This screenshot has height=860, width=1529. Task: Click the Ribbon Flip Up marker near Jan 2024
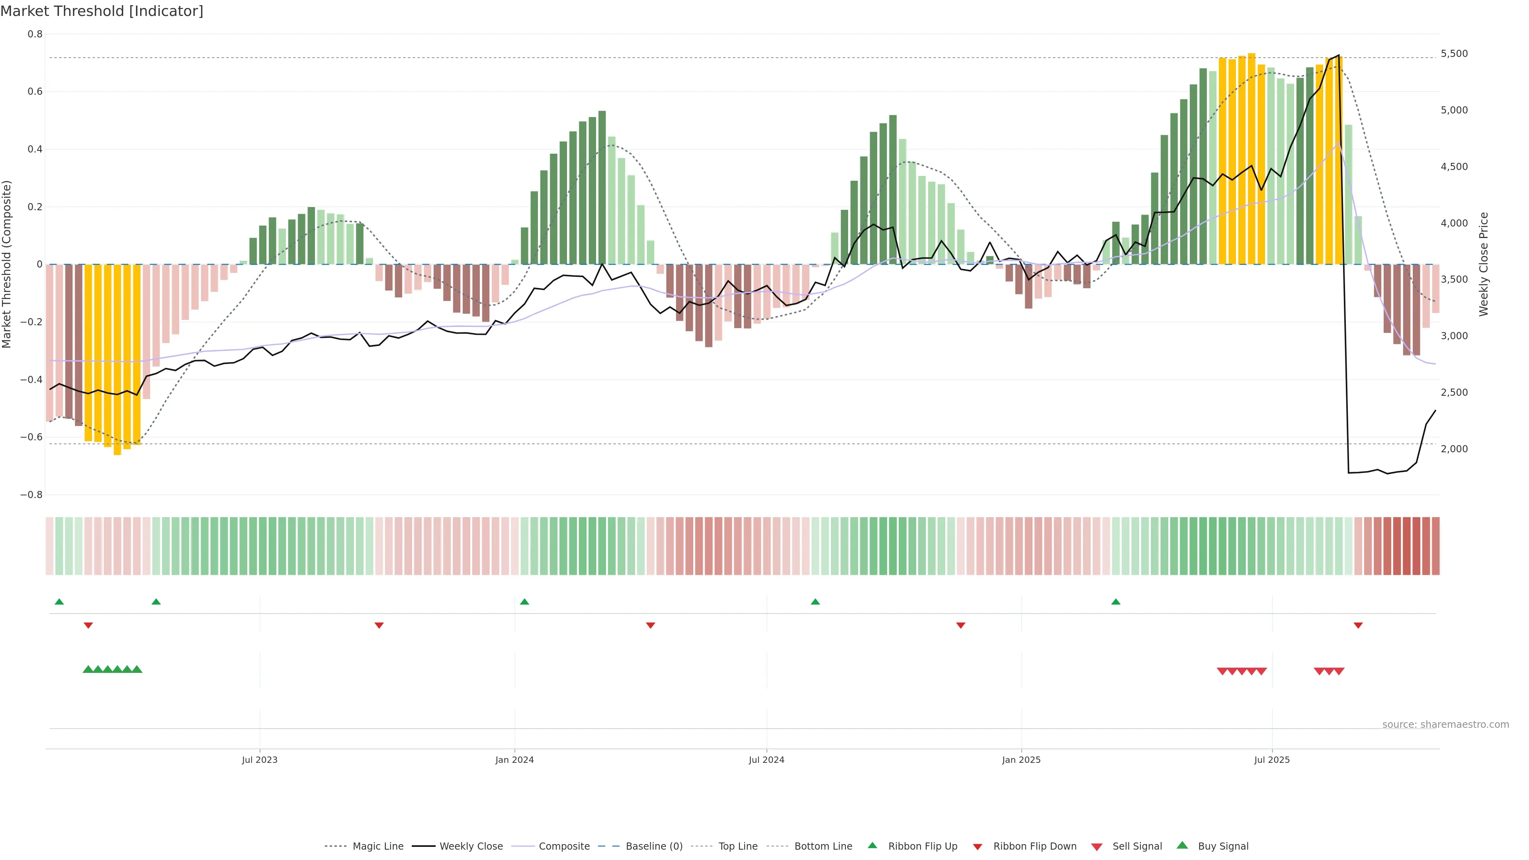click(x=524, y=602)
